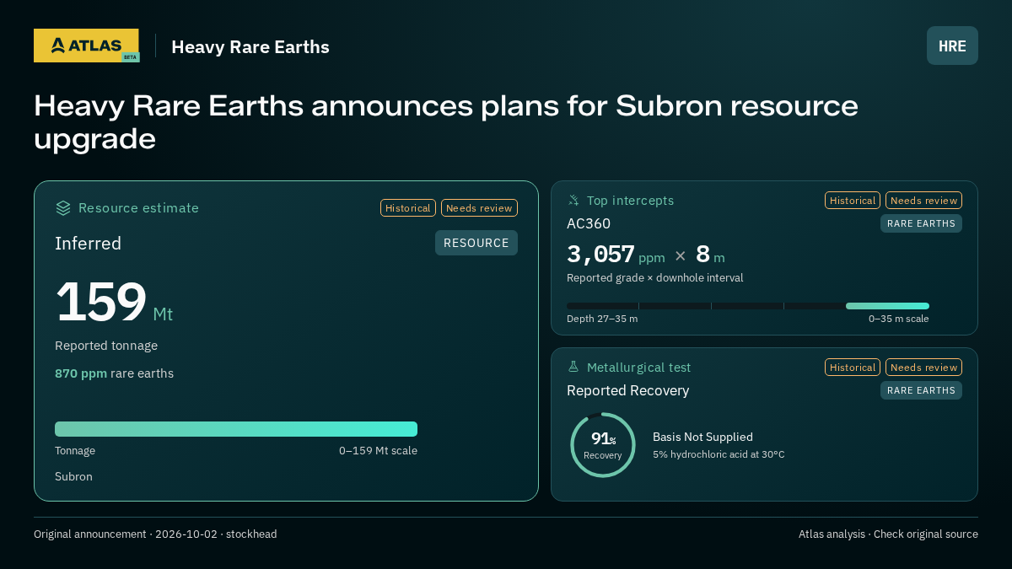Click the 870 ppm rare earths text

(114, 373)
